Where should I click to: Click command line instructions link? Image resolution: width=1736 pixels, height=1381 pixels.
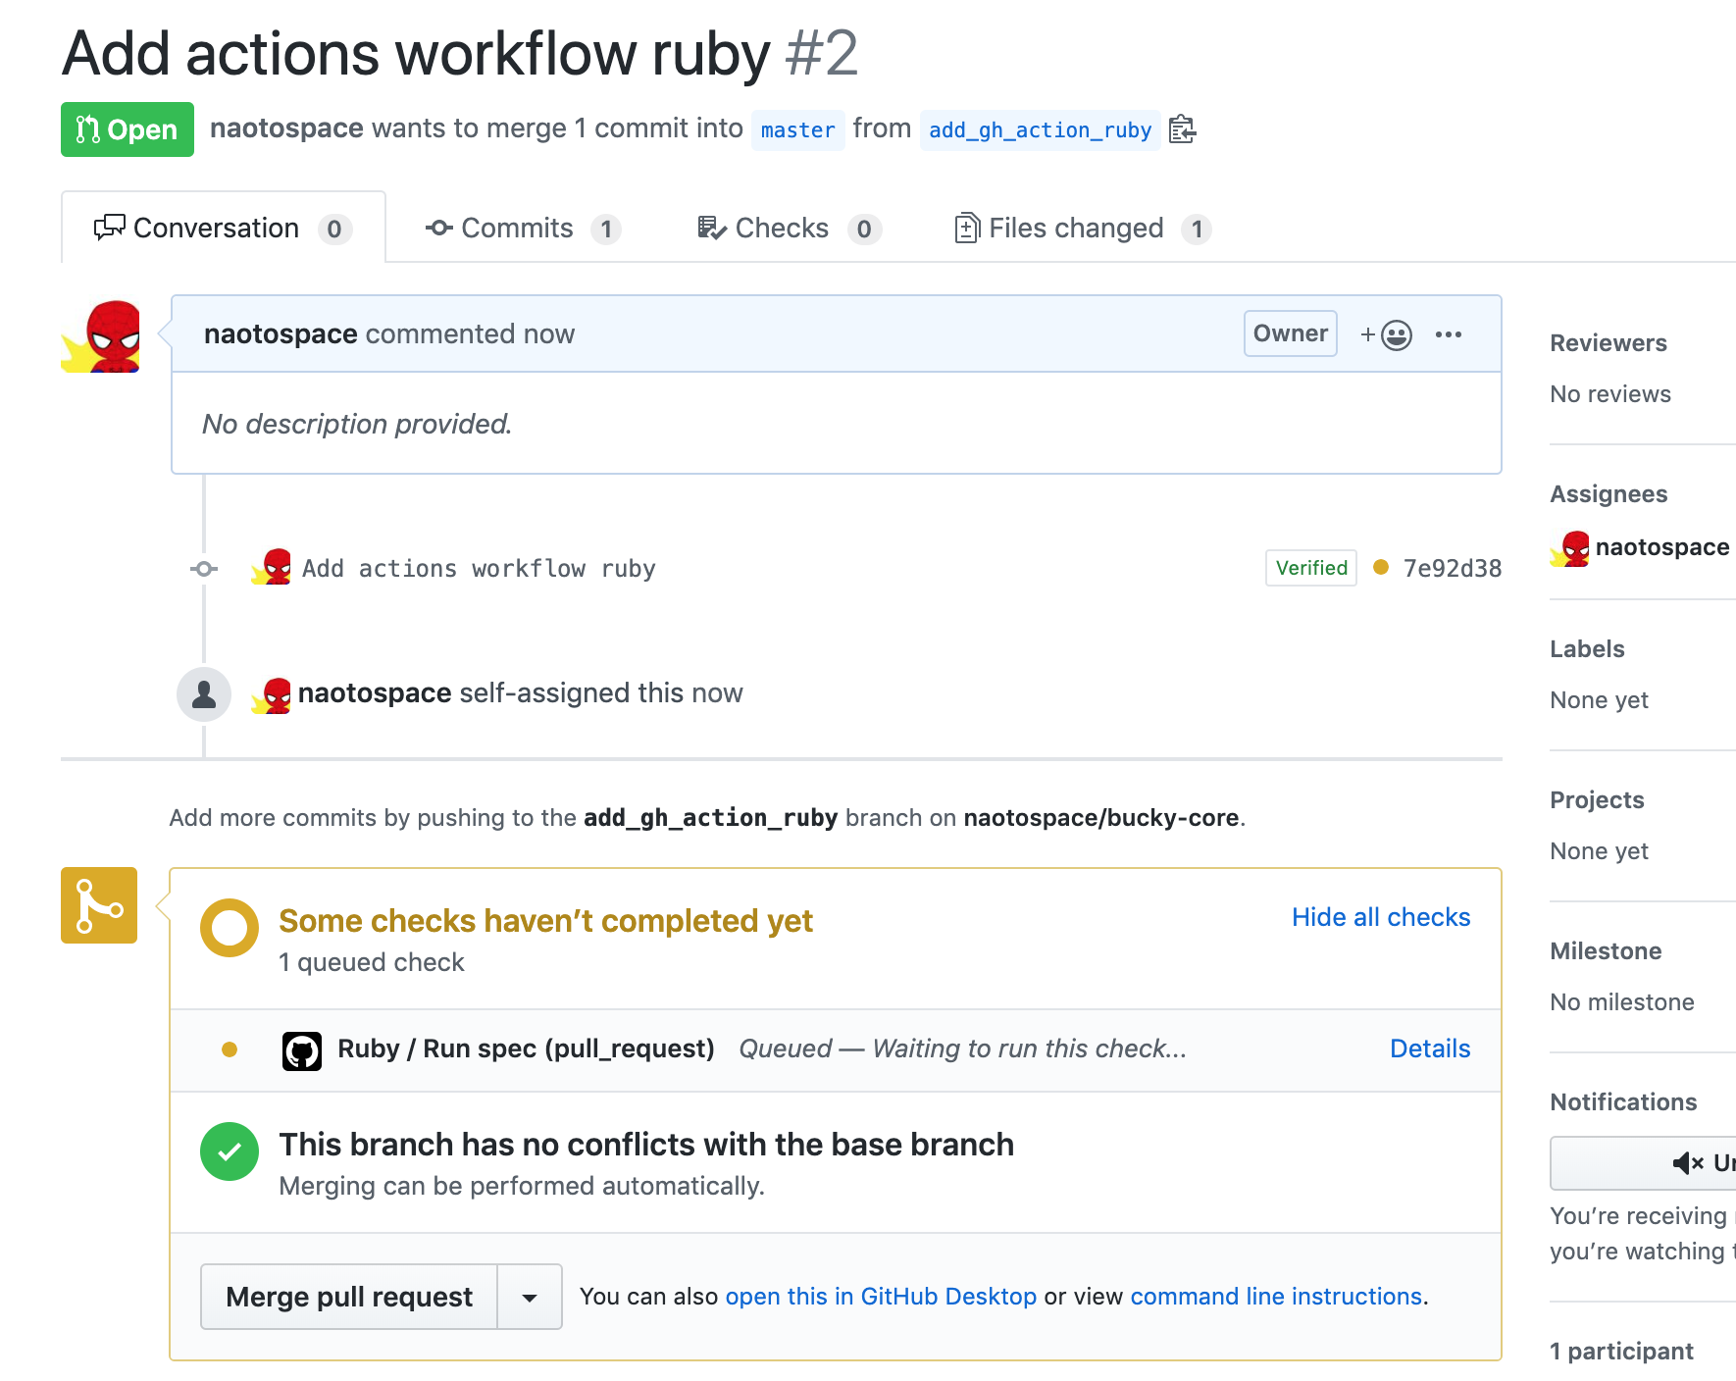(1276, 1297)
